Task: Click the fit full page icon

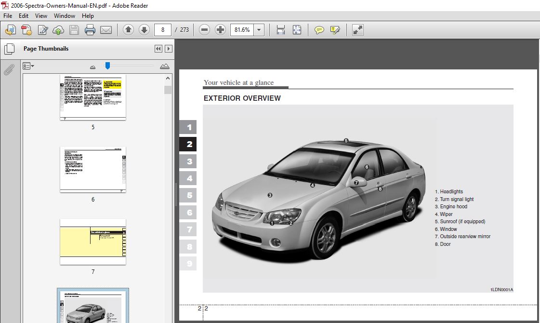Action: pyautogui.click(x=297, y=30)
